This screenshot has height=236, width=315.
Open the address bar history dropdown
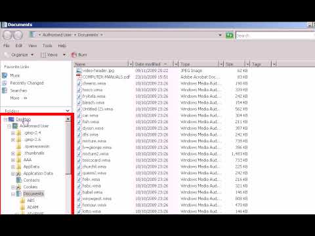pyautogui.click(x=220, y=35)
